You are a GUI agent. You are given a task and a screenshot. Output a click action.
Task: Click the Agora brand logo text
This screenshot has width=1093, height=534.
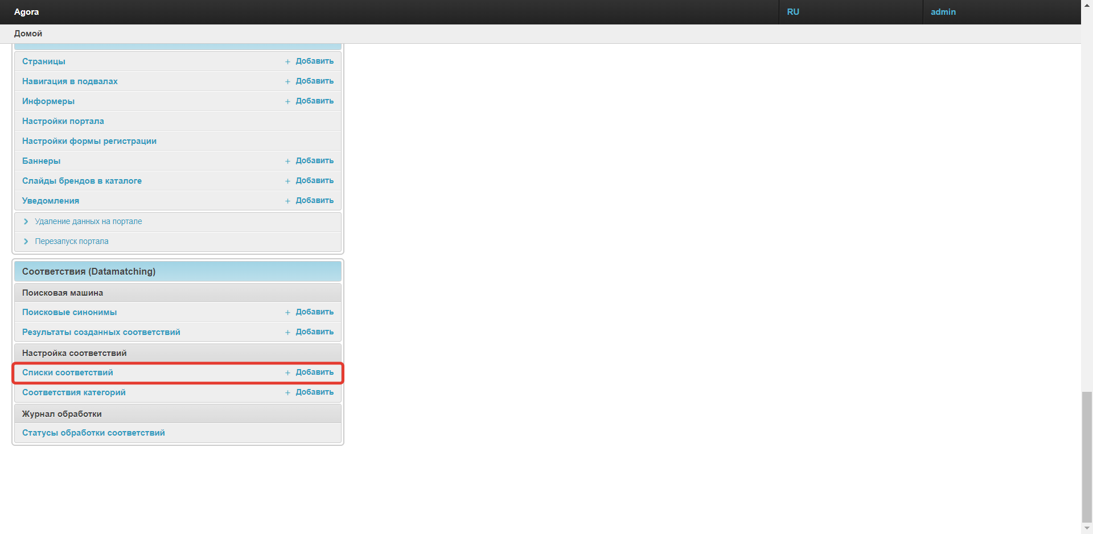point(26,12)
